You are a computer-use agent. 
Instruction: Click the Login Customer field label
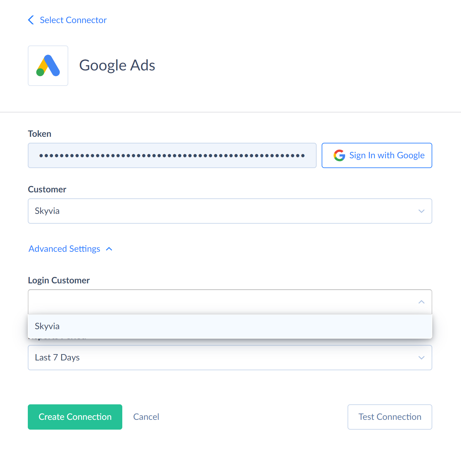[59, 281]
